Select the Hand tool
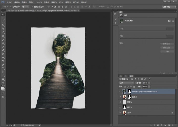The width and height of the screenshot is (178, 127). pos(3,79)
